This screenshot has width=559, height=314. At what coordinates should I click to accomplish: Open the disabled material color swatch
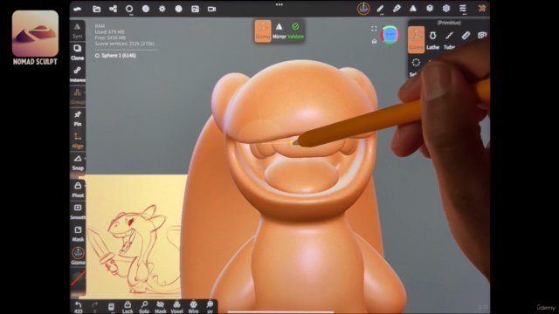click(x=78, y=278)
